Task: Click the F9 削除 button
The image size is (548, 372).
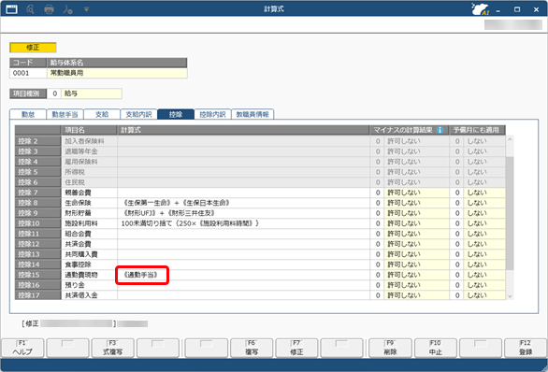Action: tap(390, 348)
